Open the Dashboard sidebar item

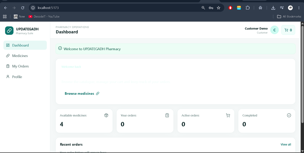[25, 45]
